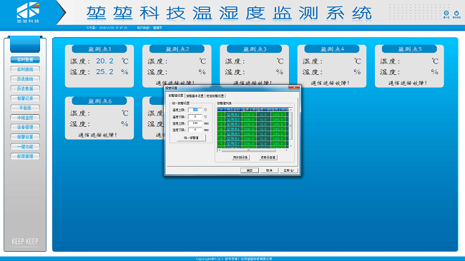
Task: Confirm the dialog with 确定
Action: coord(250,170)
